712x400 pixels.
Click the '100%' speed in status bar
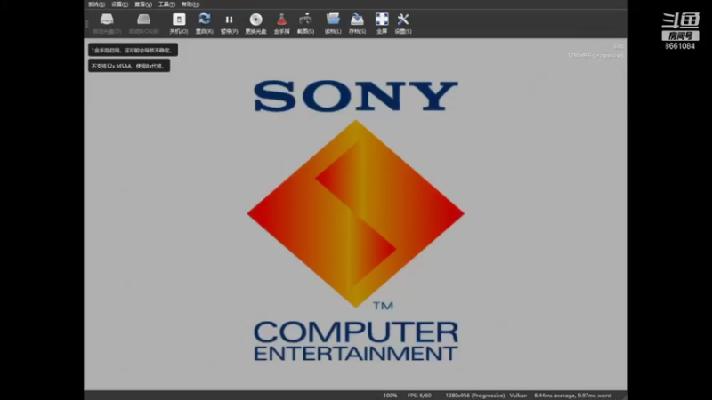[390, 396]
